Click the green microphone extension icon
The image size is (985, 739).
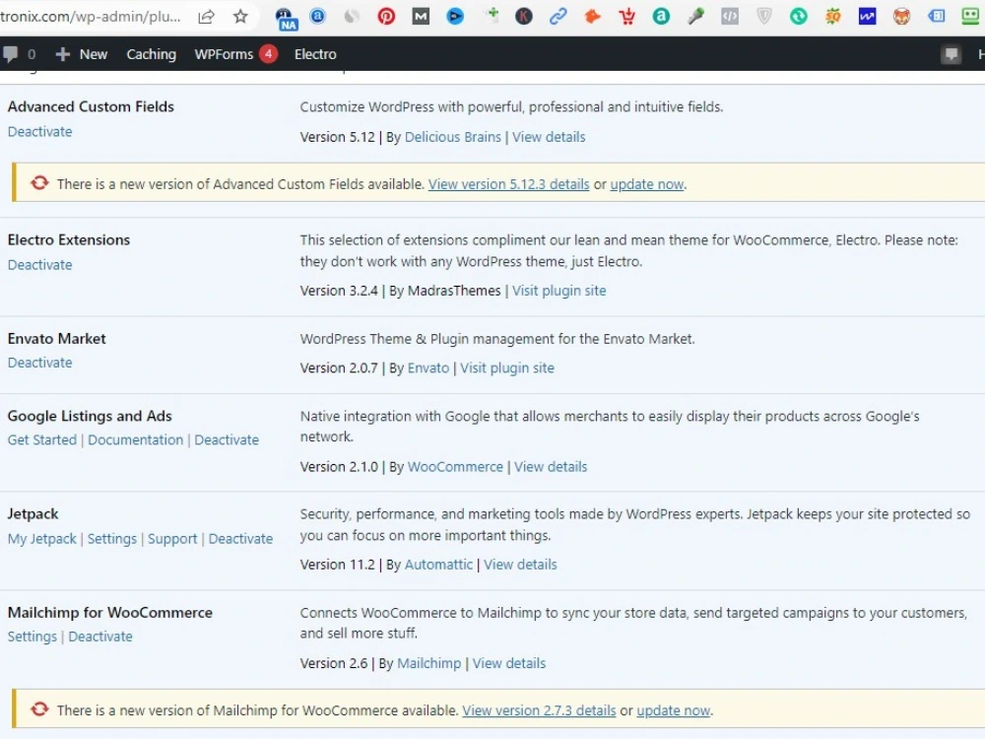pyautogui.click(x=695, y=17)
